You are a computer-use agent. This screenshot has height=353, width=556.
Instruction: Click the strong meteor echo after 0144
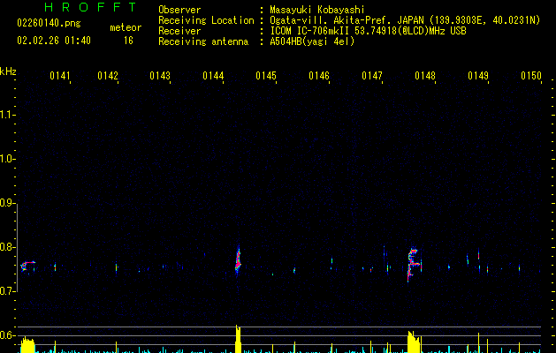[x=238, y=260]
